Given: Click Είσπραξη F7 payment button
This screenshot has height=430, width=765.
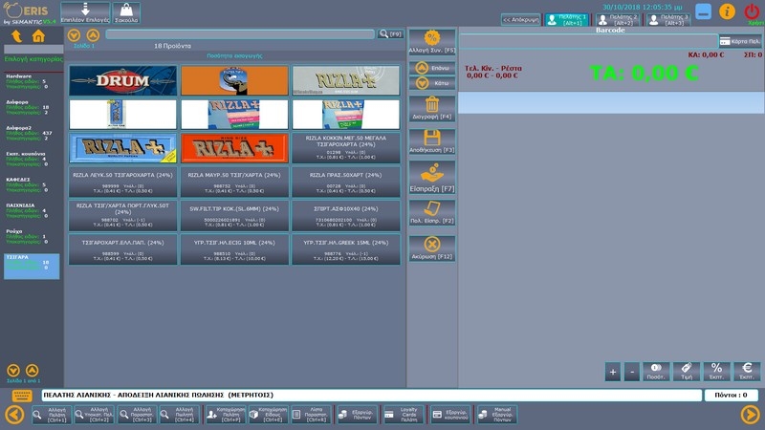Looking at the screenshot, I should tap(432, 178).
